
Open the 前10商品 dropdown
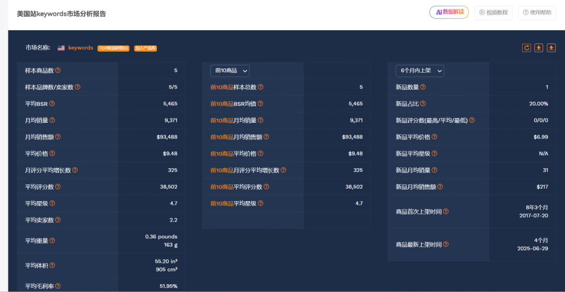[230, 71]
